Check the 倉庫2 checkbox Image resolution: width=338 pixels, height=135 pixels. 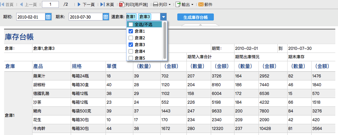(130, 38)
